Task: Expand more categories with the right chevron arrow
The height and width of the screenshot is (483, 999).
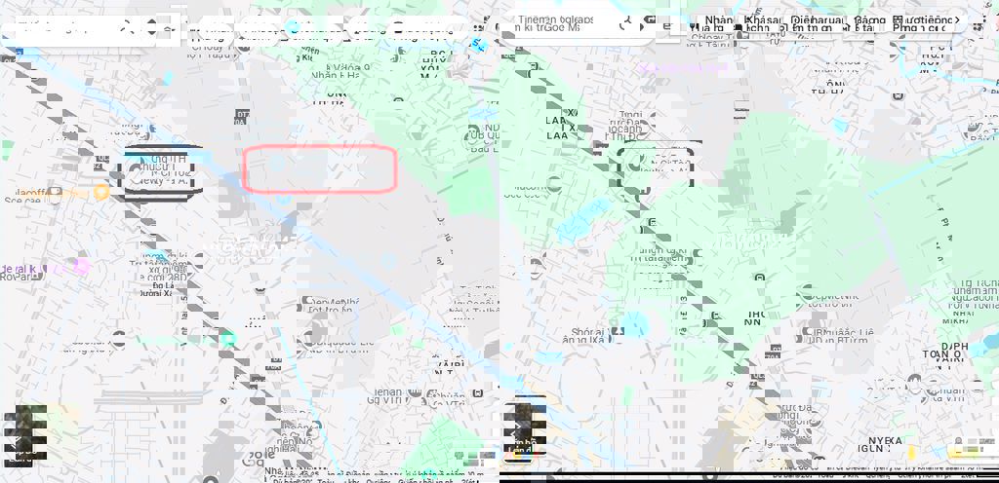Action: [x=957, y=20]
